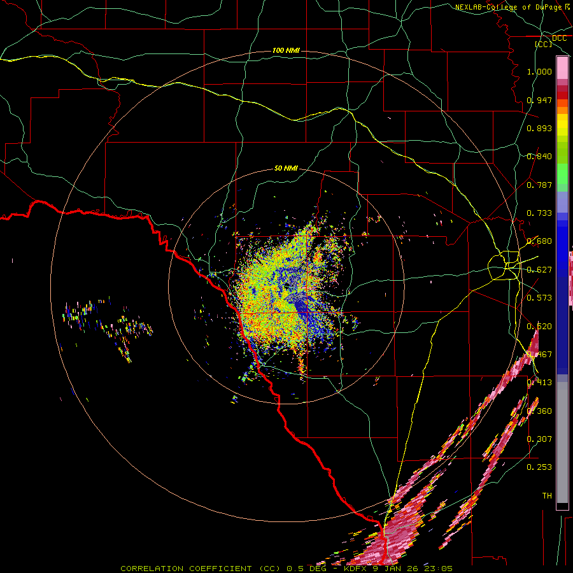Click the 0.253 scale value
This screenshot has height=573, width=573.
click(539, 467)
